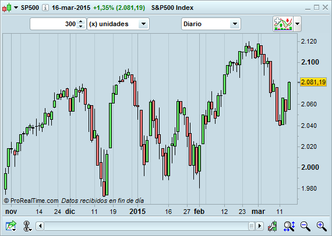Increase units with stepper up arrow
The width and height of the screenshot is (332, 236).
81,22
